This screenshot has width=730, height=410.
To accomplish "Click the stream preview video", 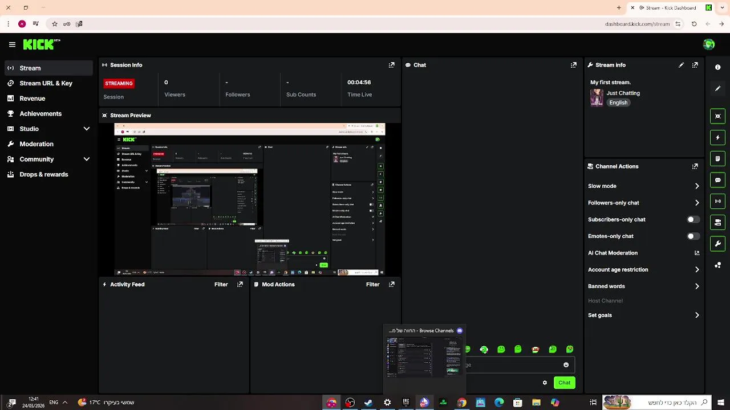I will [x=250, y=199].
